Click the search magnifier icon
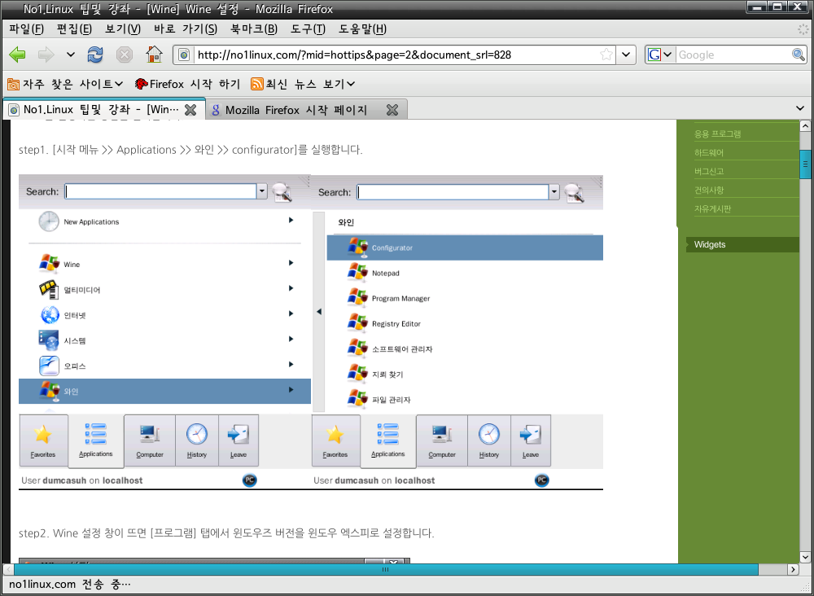 799,55
